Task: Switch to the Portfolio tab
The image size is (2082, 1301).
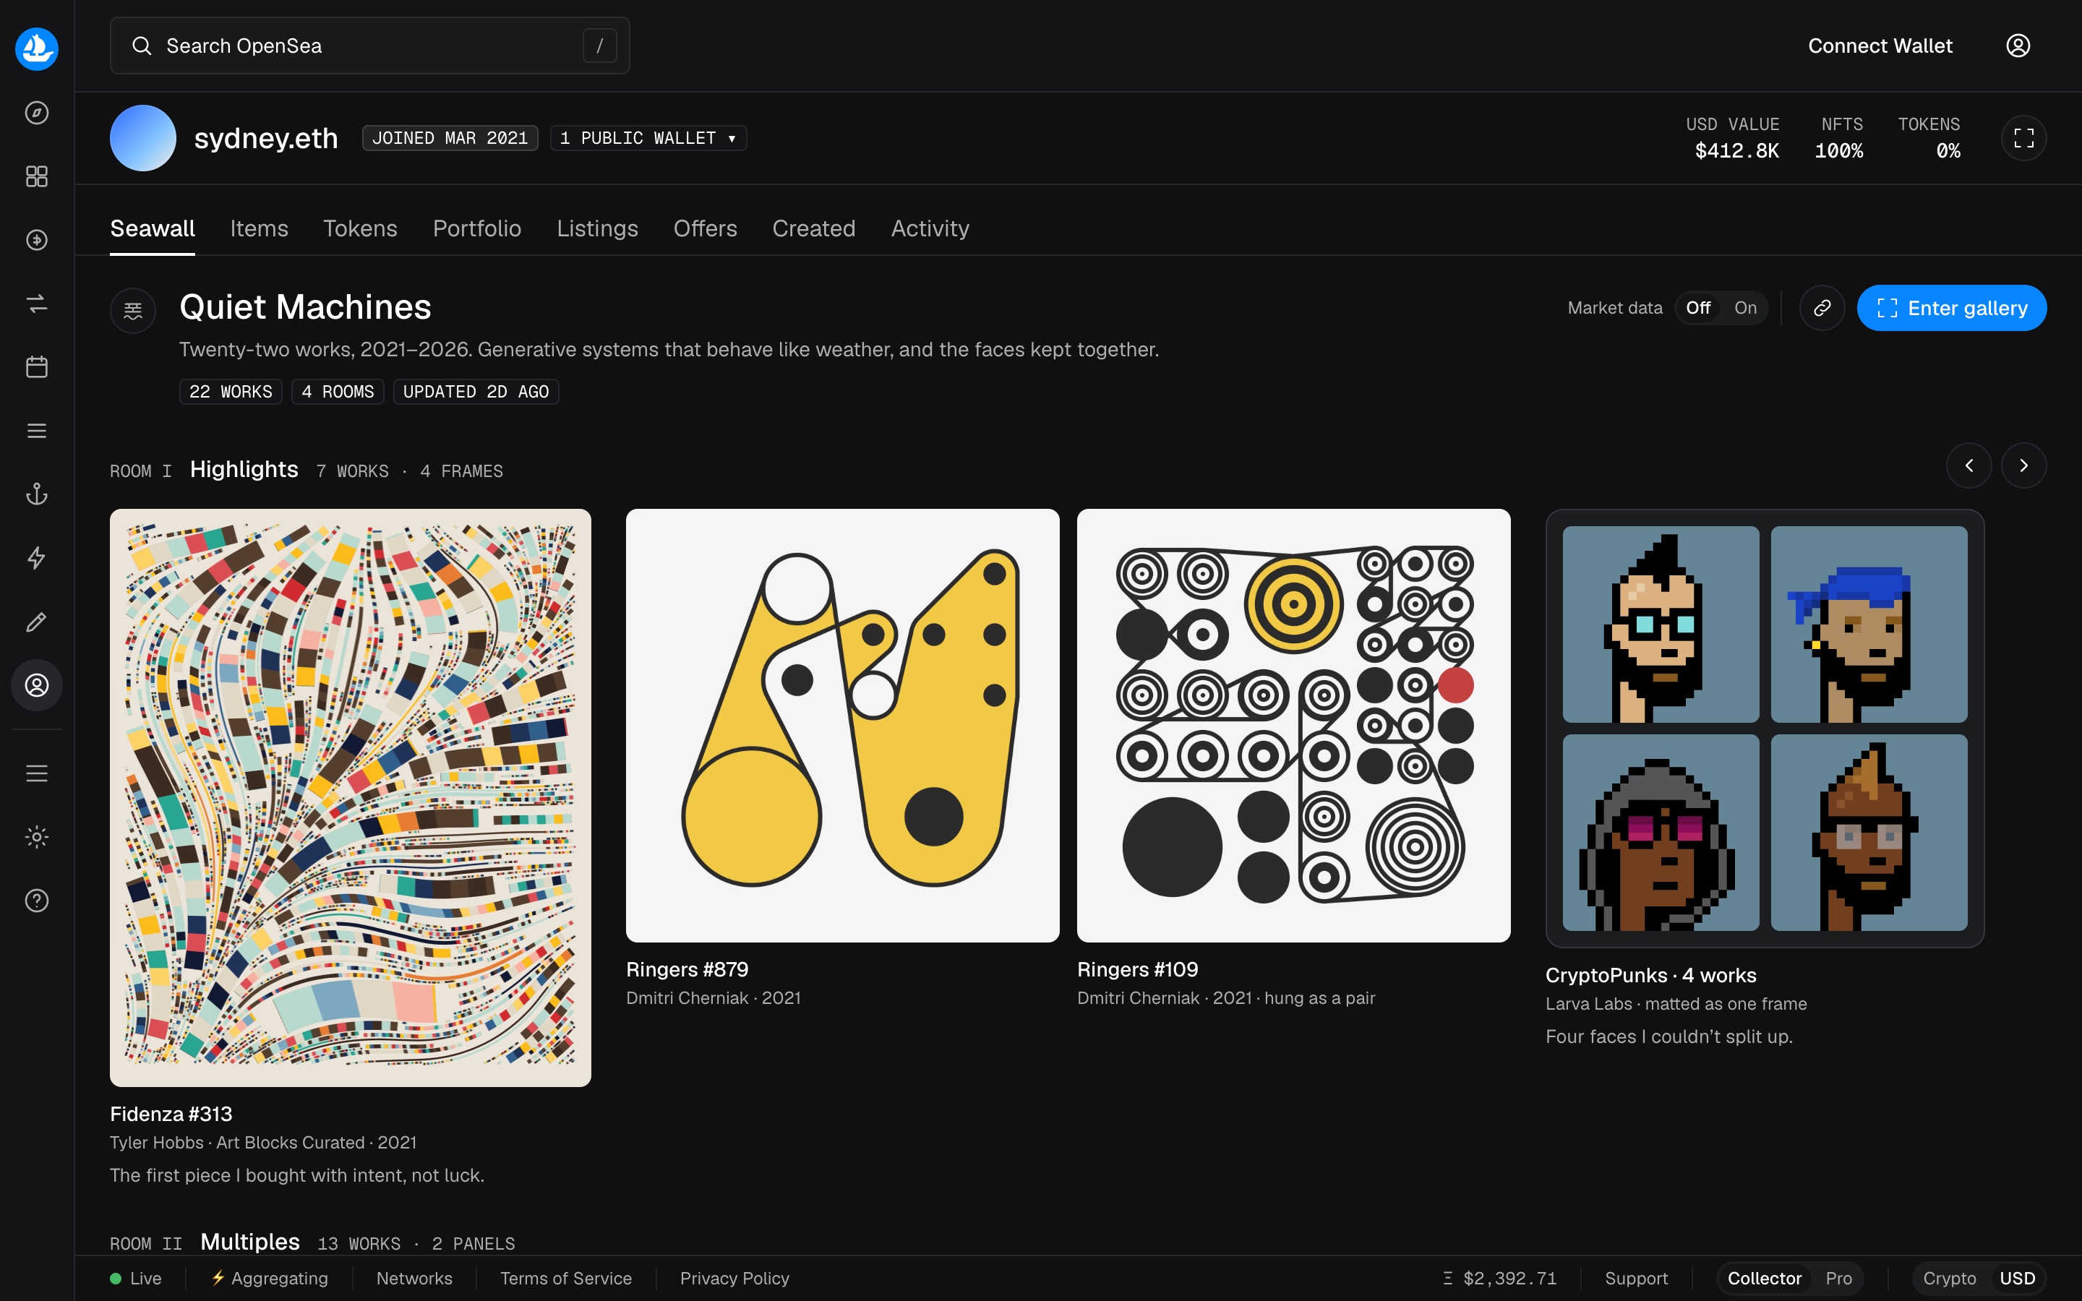Action: pos(476,229)
